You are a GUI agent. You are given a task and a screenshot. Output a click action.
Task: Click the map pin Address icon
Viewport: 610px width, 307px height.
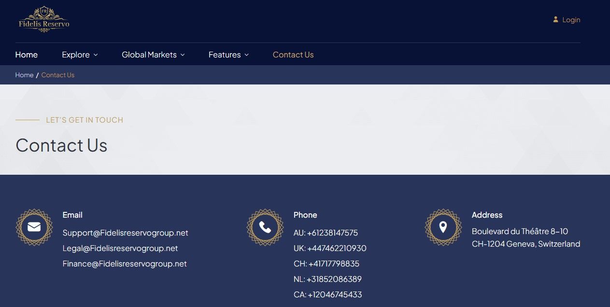[x=443, y=227]
